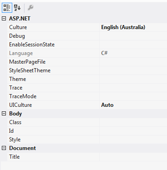The image size is (167, 170).
Task: Select the Id property name
Action: tap(11, 131)
